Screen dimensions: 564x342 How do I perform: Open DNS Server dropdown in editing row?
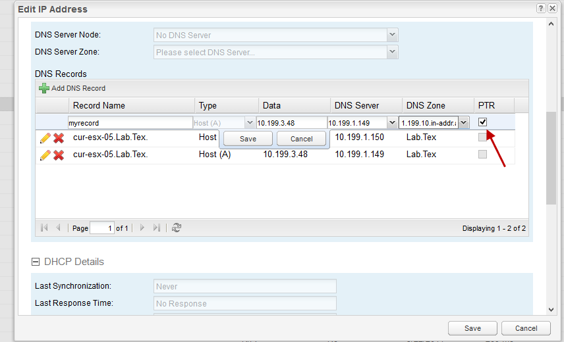[x=392, y=123]
